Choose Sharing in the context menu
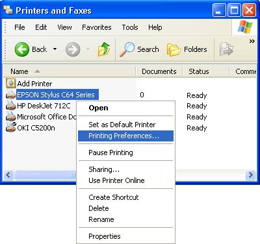Viewport: 260px width, 244px height. (125, 169)
